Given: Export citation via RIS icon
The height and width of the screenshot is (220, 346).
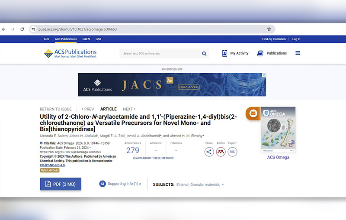Looking at the screenshot, I should (232, 152).
